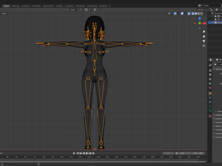Open View Layer properties tab

[x=210, y=79]
